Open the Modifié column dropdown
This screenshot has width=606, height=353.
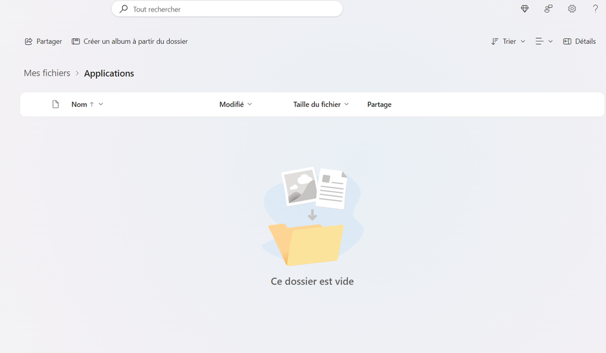236,104
